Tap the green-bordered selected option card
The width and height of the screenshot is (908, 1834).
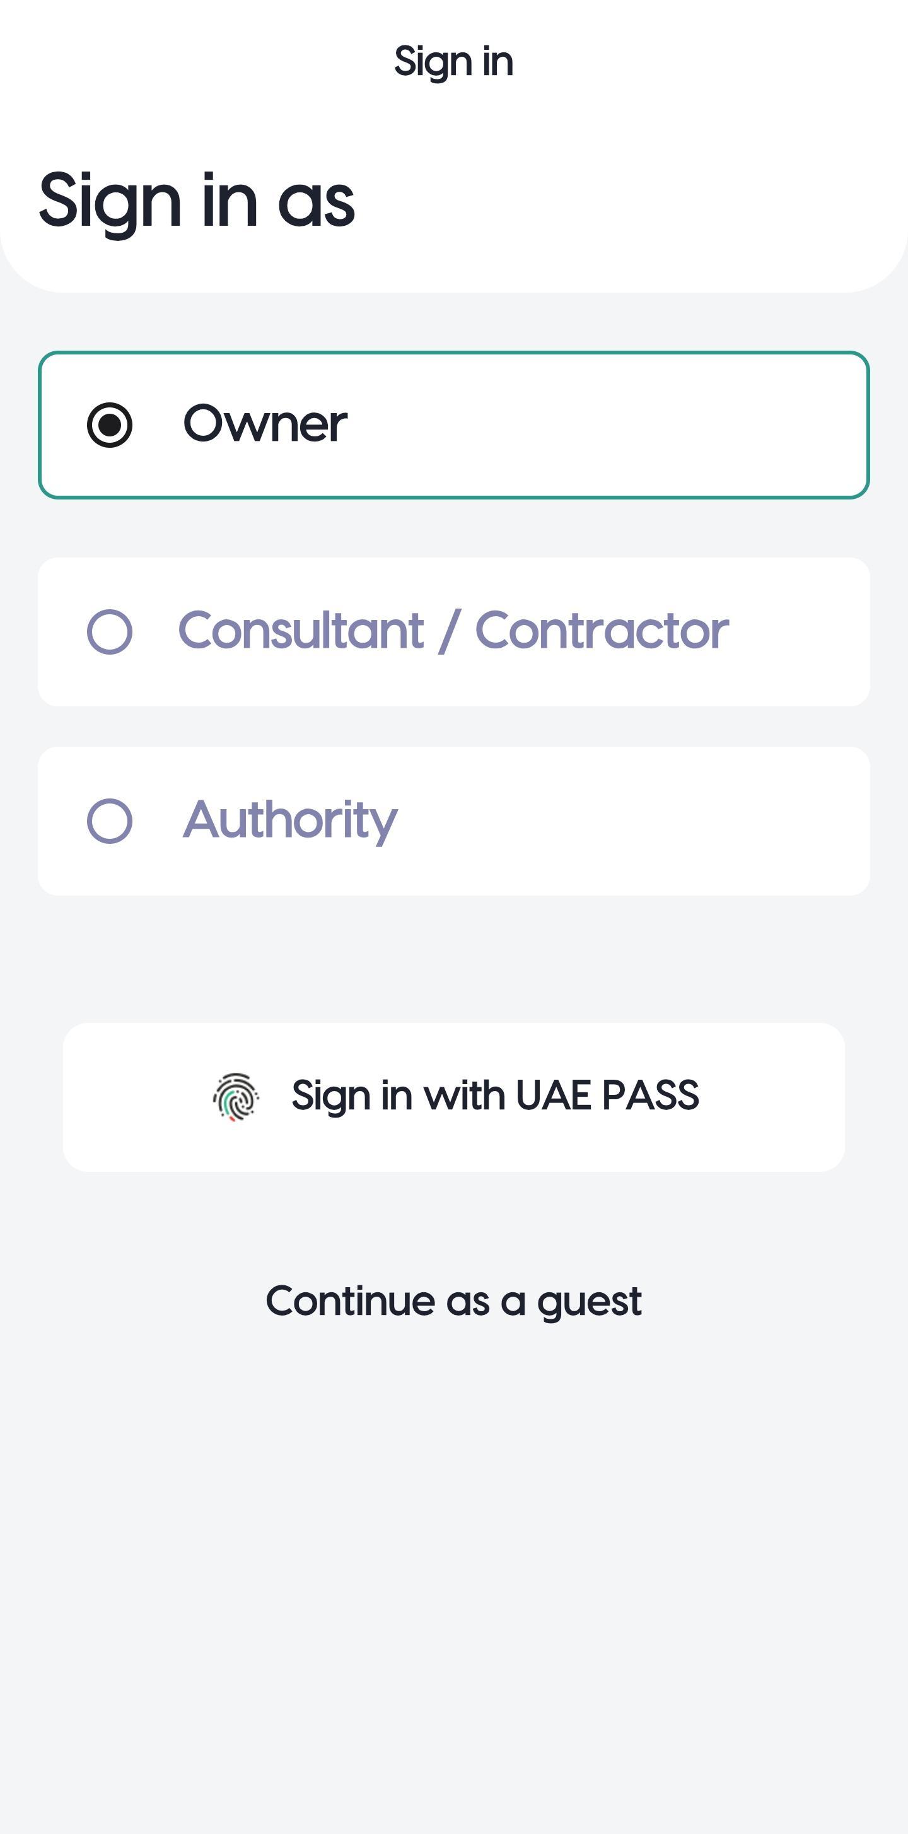pyautogui.click(x=454, y=425)
